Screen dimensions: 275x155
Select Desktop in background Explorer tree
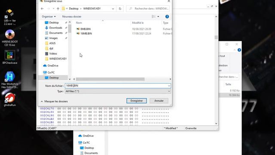87,148
